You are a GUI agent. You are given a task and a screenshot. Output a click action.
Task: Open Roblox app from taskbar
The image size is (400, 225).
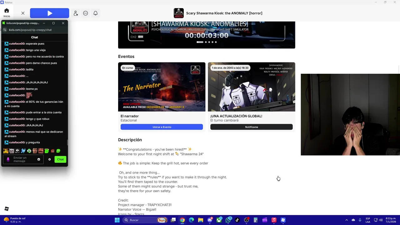coord(283,220)
